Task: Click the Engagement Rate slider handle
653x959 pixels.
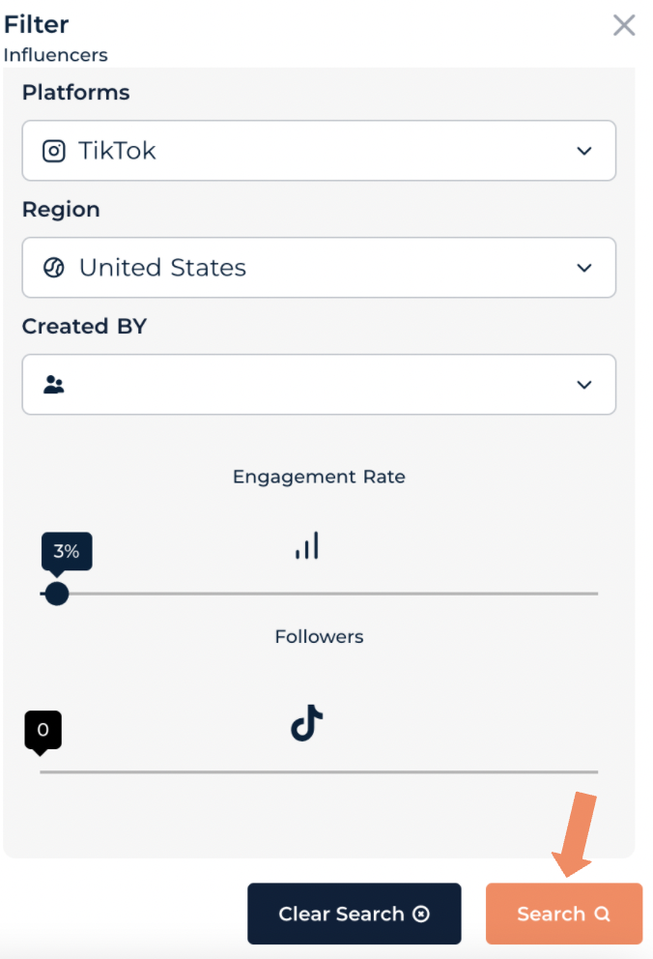Action: pyautogui.click(x=57, y=593)
